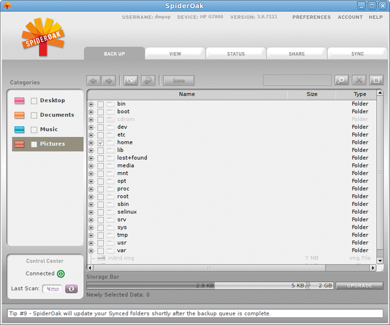Click the horizontal scrollbar right arrow
Viewport: 390px width, 325px height.
click(373, 268)
